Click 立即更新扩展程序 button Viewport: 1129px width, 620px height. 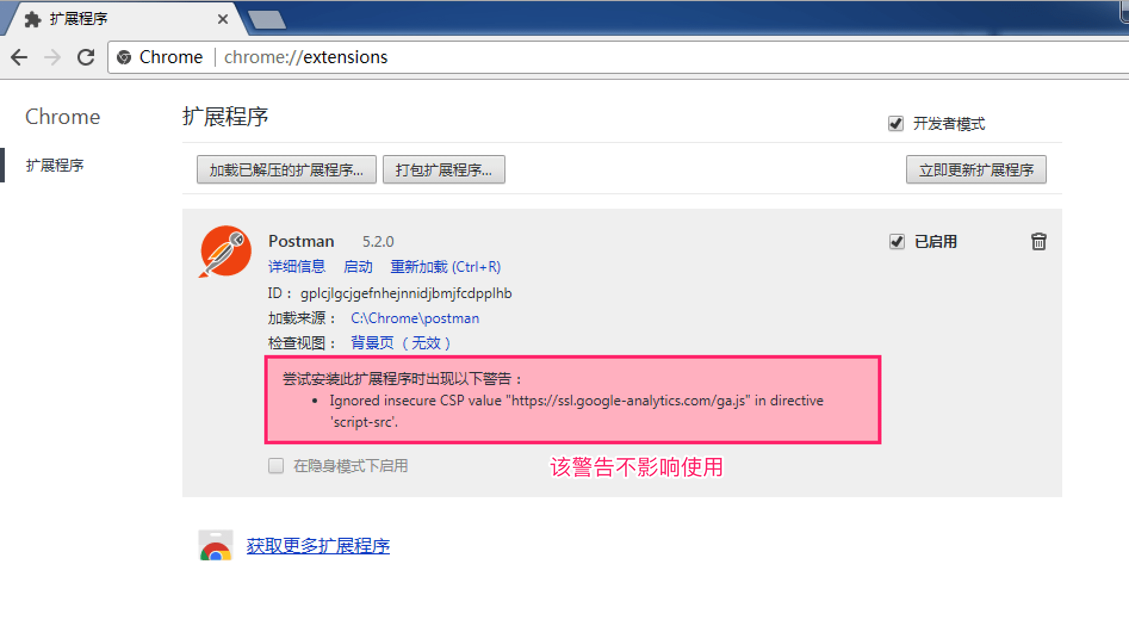[976, 170]
